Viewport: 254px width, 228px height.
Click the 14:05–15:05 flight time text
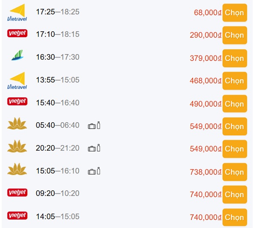[58, 217]
